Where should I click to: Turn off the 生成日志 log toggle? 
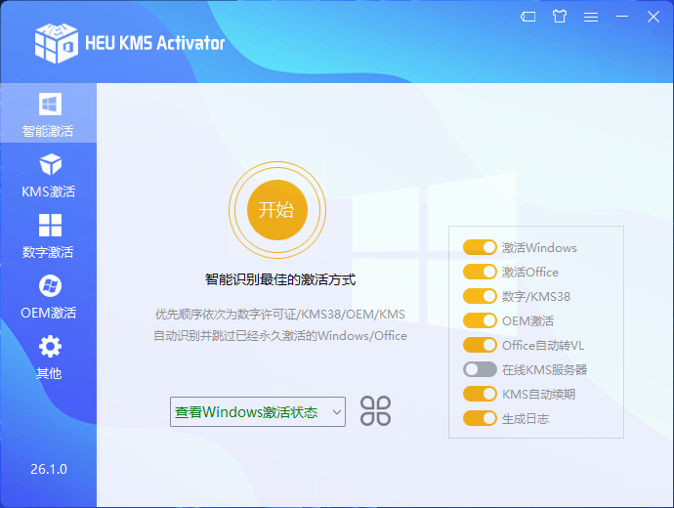click(x=480, y=418)
